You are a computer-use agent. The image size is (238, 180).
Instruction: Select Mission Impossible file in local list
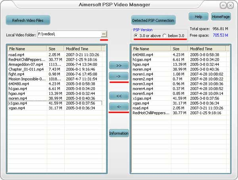click(x=55, y=79)
